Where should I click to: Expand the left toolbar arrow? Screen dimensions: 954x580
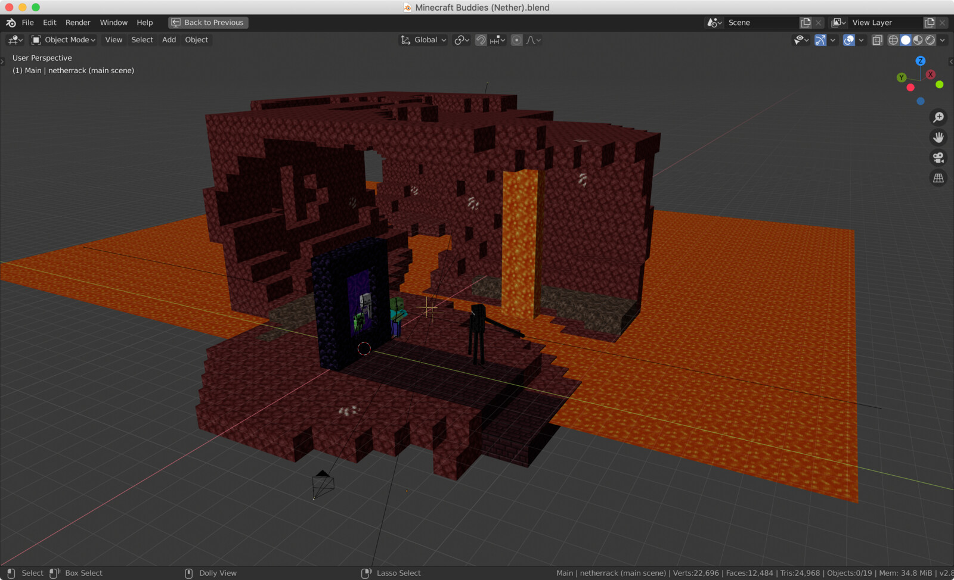[2, 61]
